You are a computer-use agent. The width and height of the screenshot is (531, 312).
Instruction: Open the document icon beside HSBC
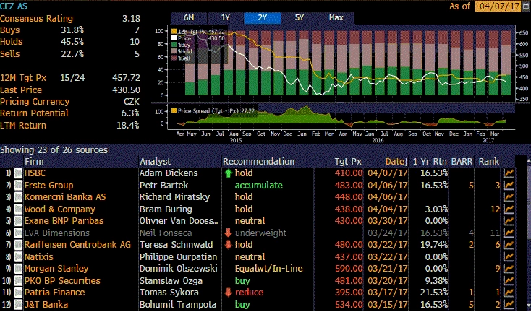tap(18, 173)
